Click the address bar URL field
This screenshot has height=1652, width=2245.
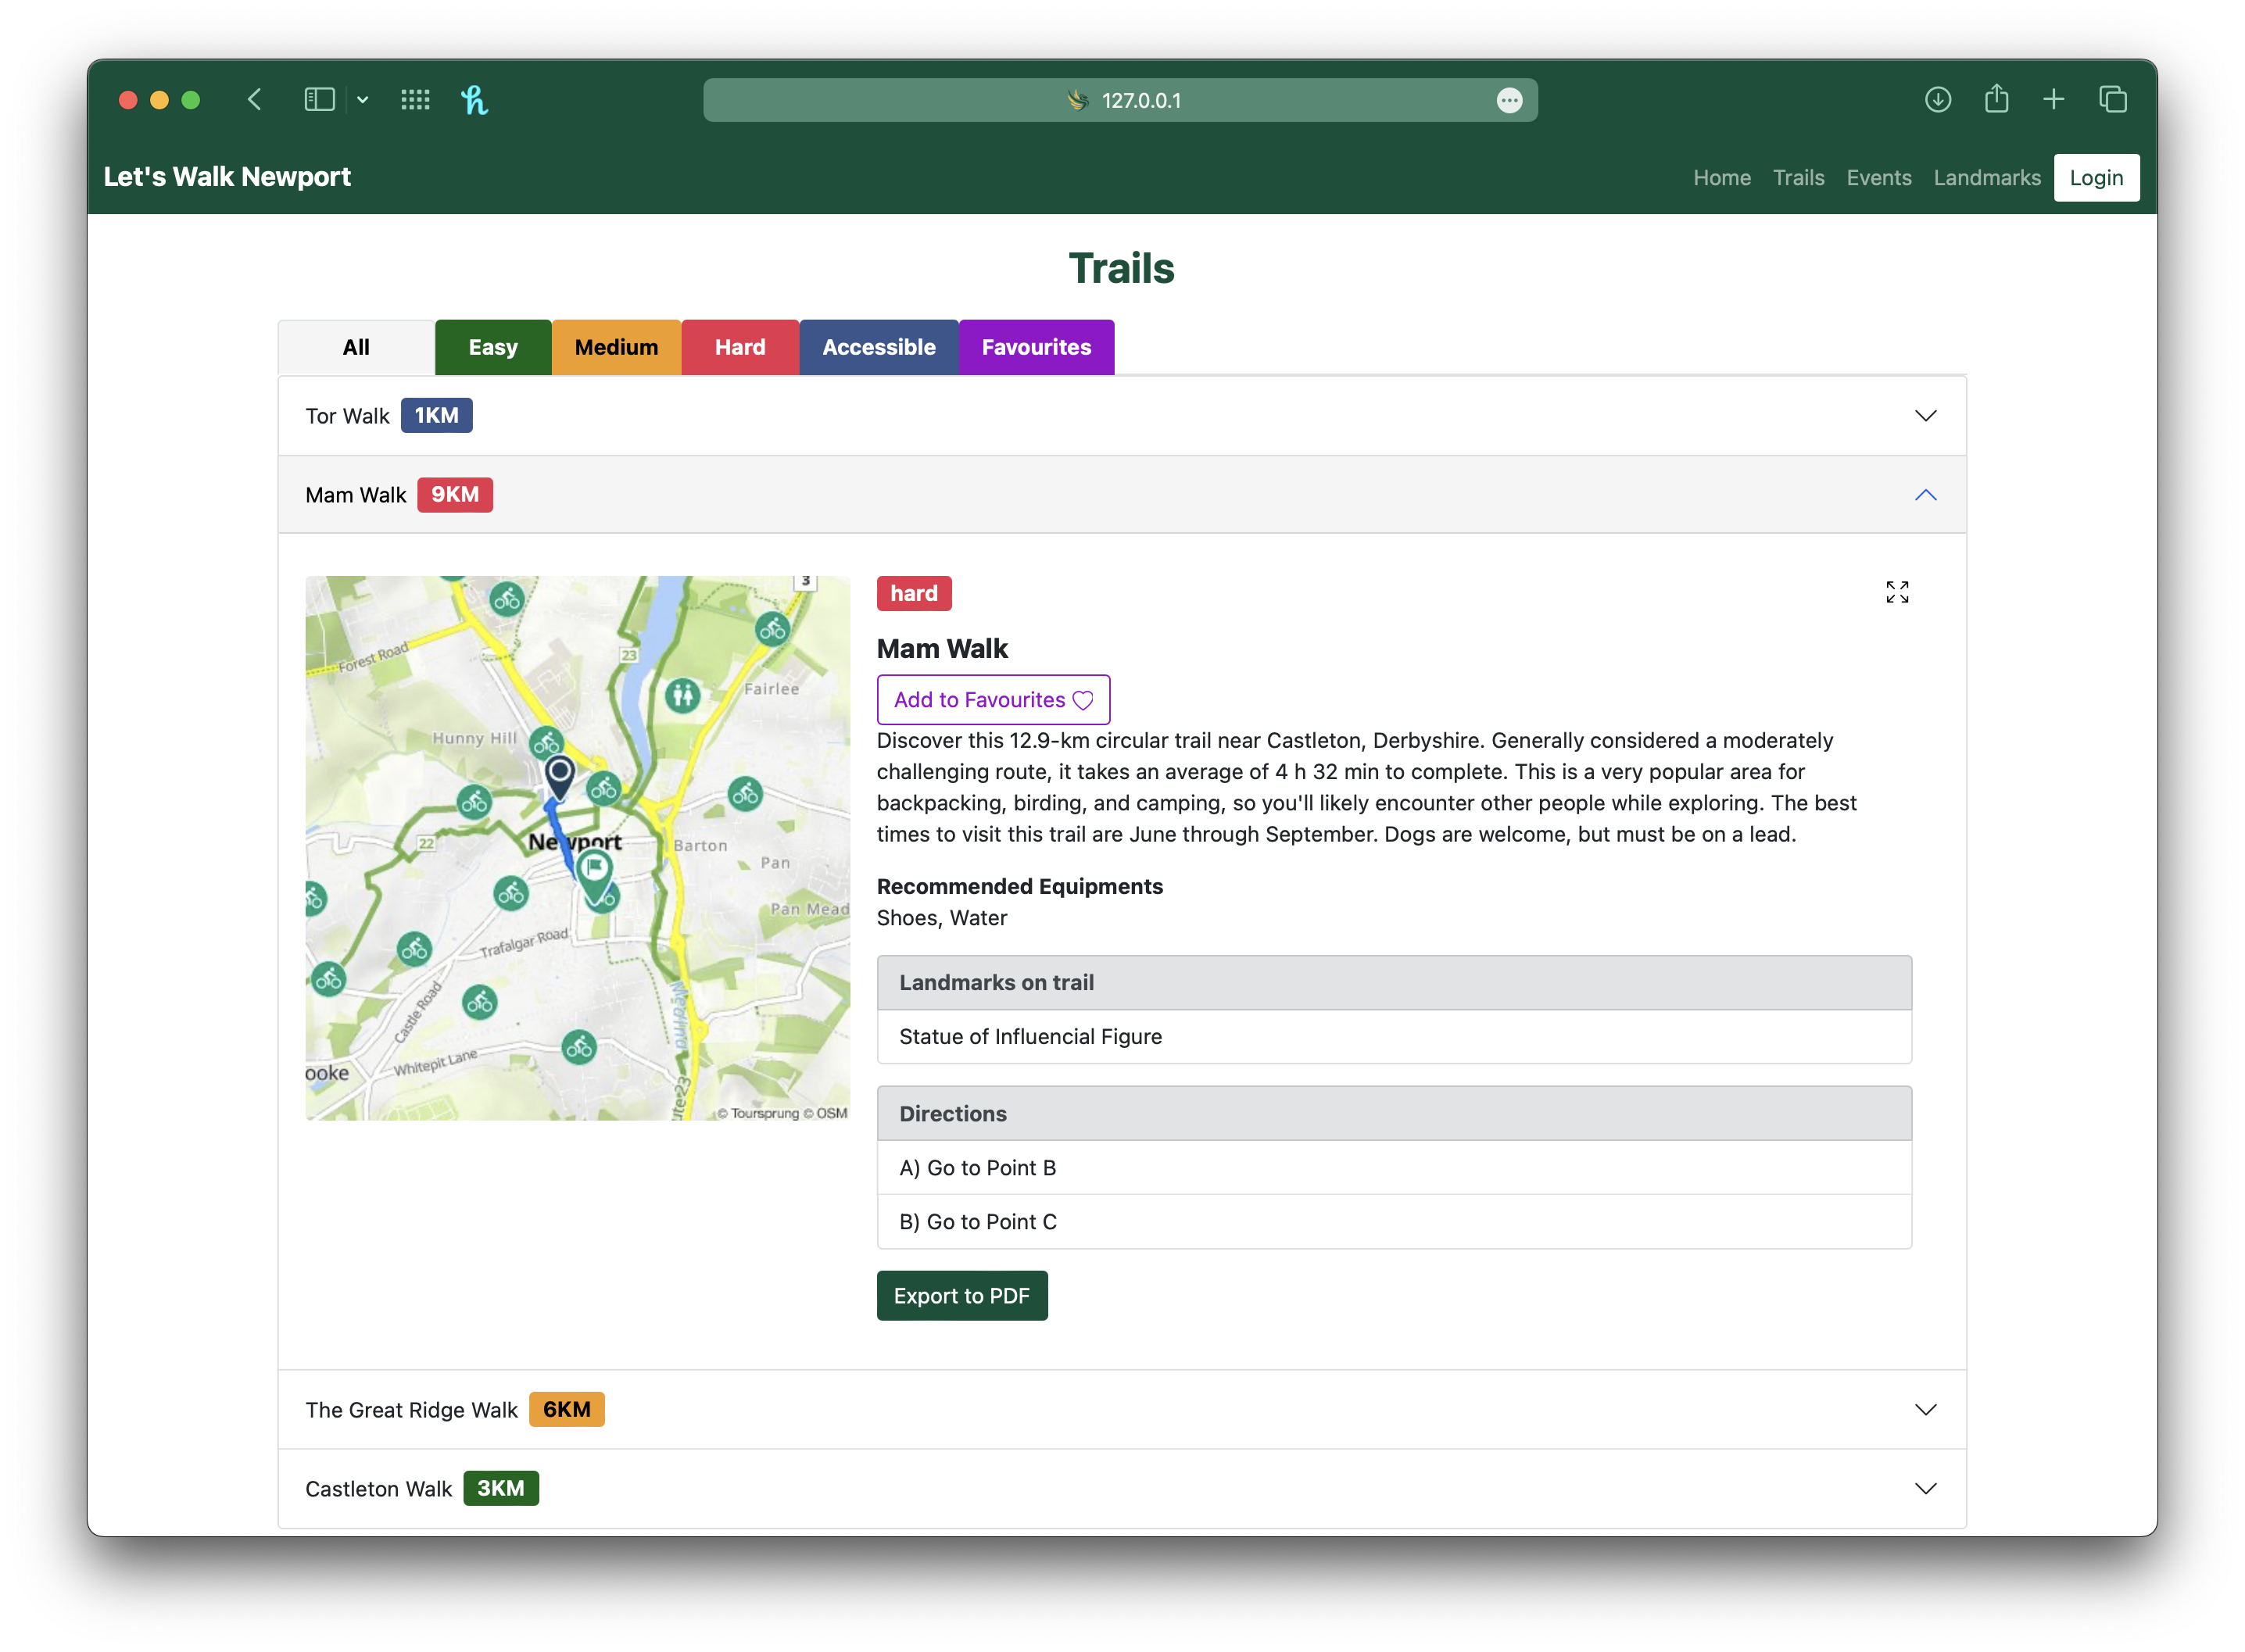pyautogui.click(x=1140, y=100)
